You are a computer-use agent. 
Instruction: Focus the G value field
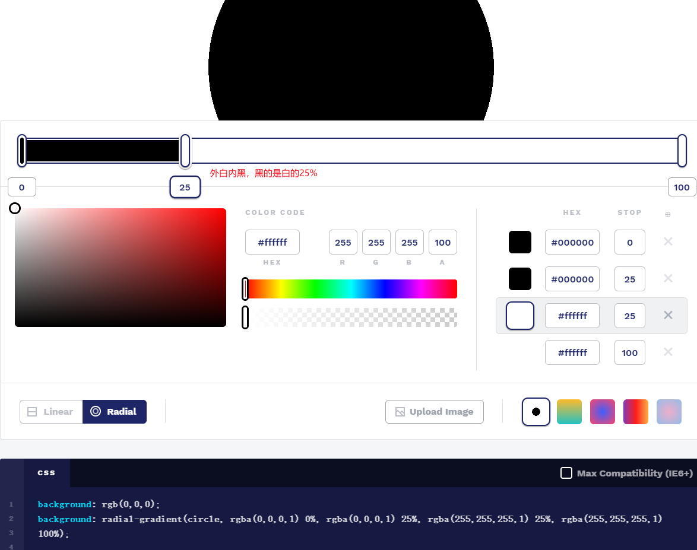[x=376, y=242]
